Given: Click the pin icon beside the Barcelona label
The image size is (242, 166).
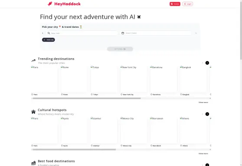Looking at the screenshot, I should [151, 94].
